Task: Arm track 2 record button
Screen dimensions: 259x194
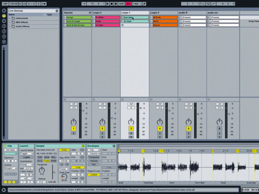Action: (102, 137)
